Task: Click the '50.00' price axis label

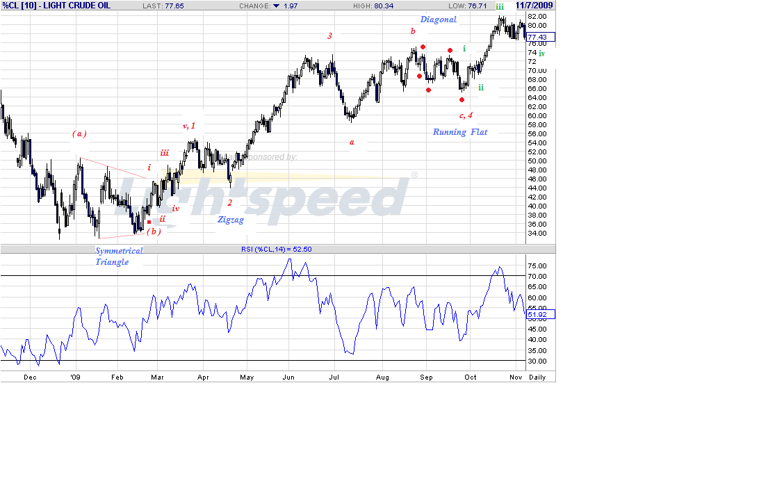Action: (x=537, y=161)
